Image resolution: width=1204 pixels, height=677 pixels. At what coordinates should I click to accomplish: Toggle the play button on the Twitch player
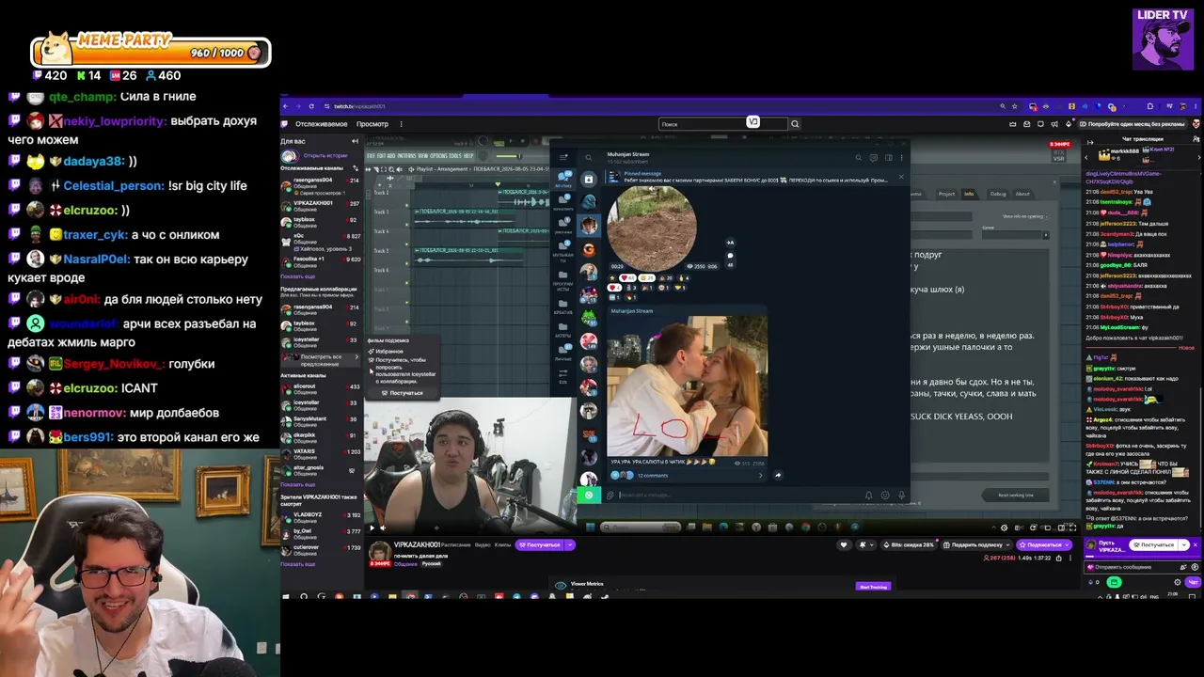point(372,527)
